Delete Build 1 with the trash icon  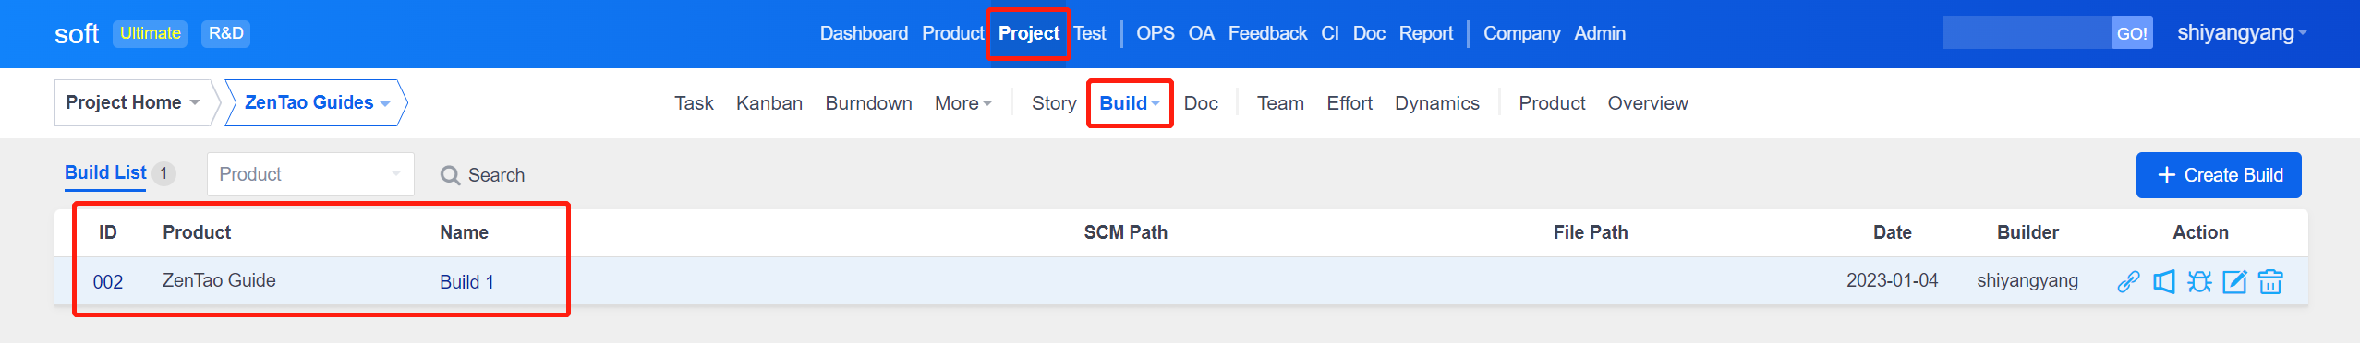coord(2270,282)
